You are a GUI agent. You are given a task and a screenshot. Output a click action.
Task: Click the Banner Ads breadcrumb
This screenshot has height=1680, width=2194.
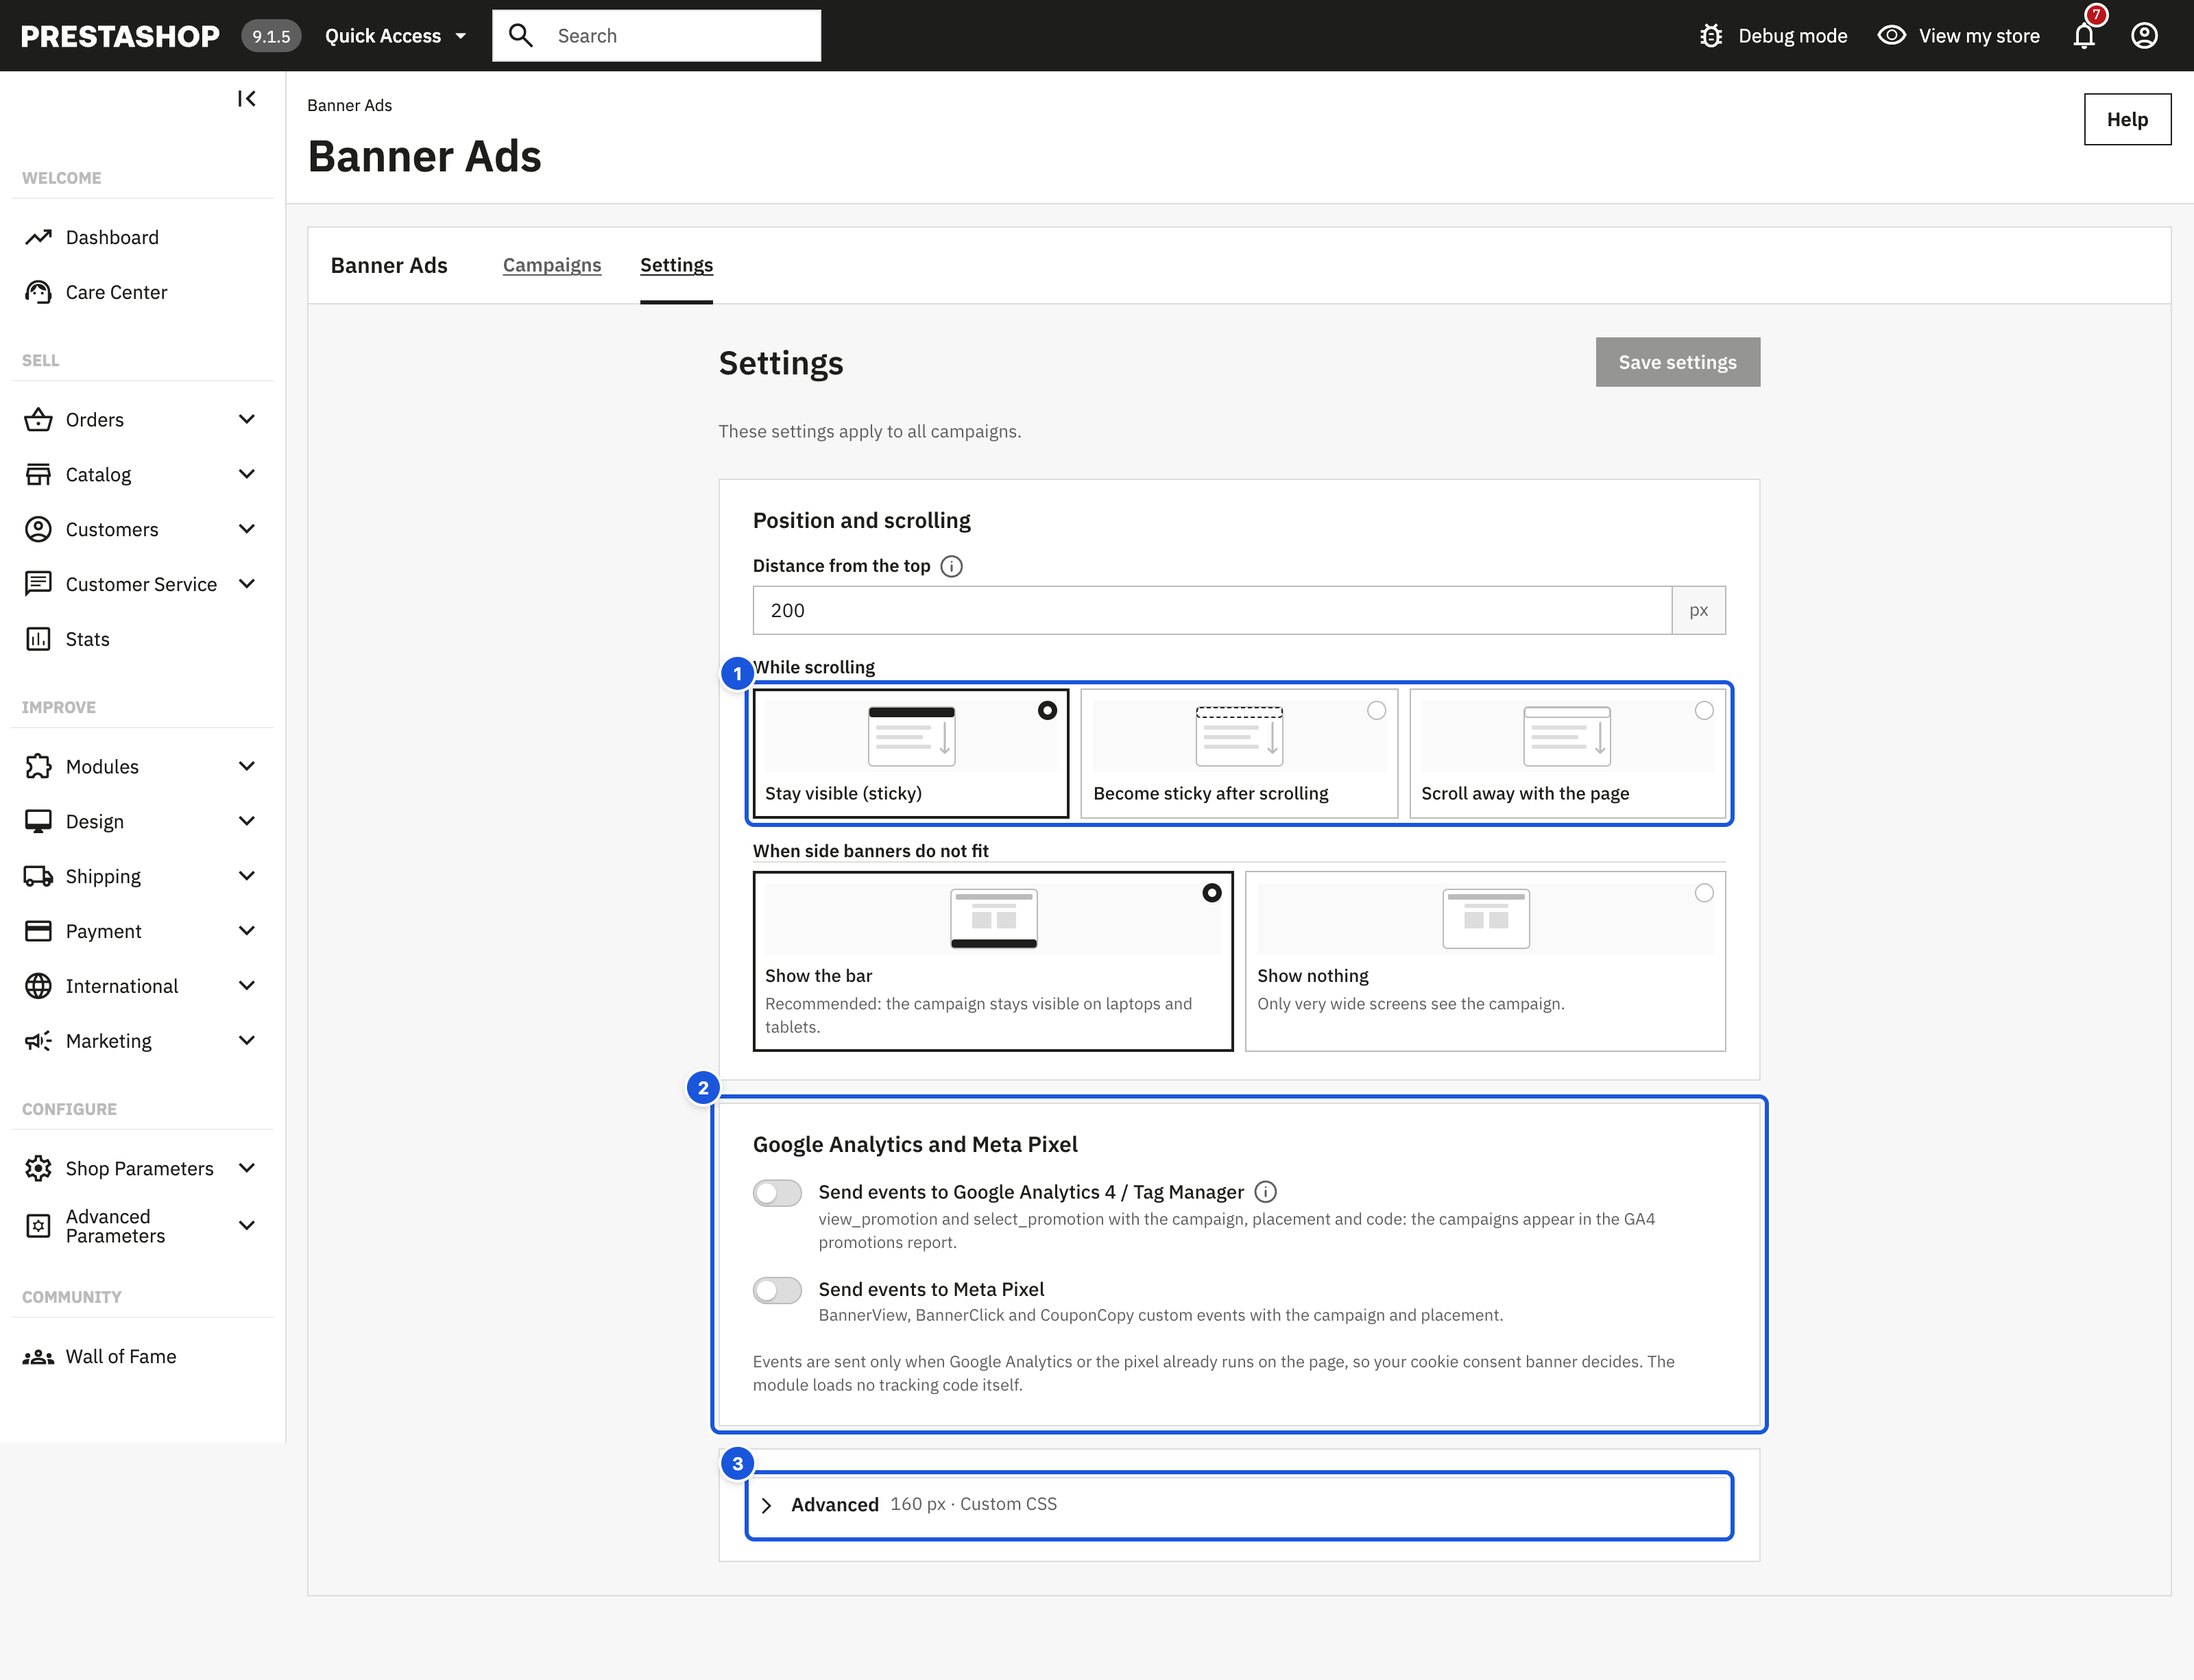click(x=349, y=105)
